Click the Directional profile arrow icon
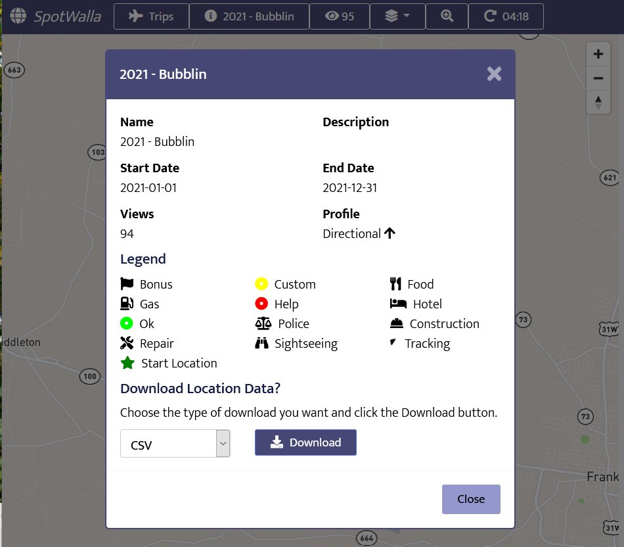 point(390,233)
